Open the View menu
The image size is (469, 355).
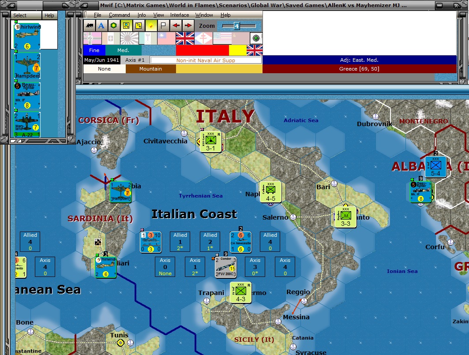coord(158,15)
